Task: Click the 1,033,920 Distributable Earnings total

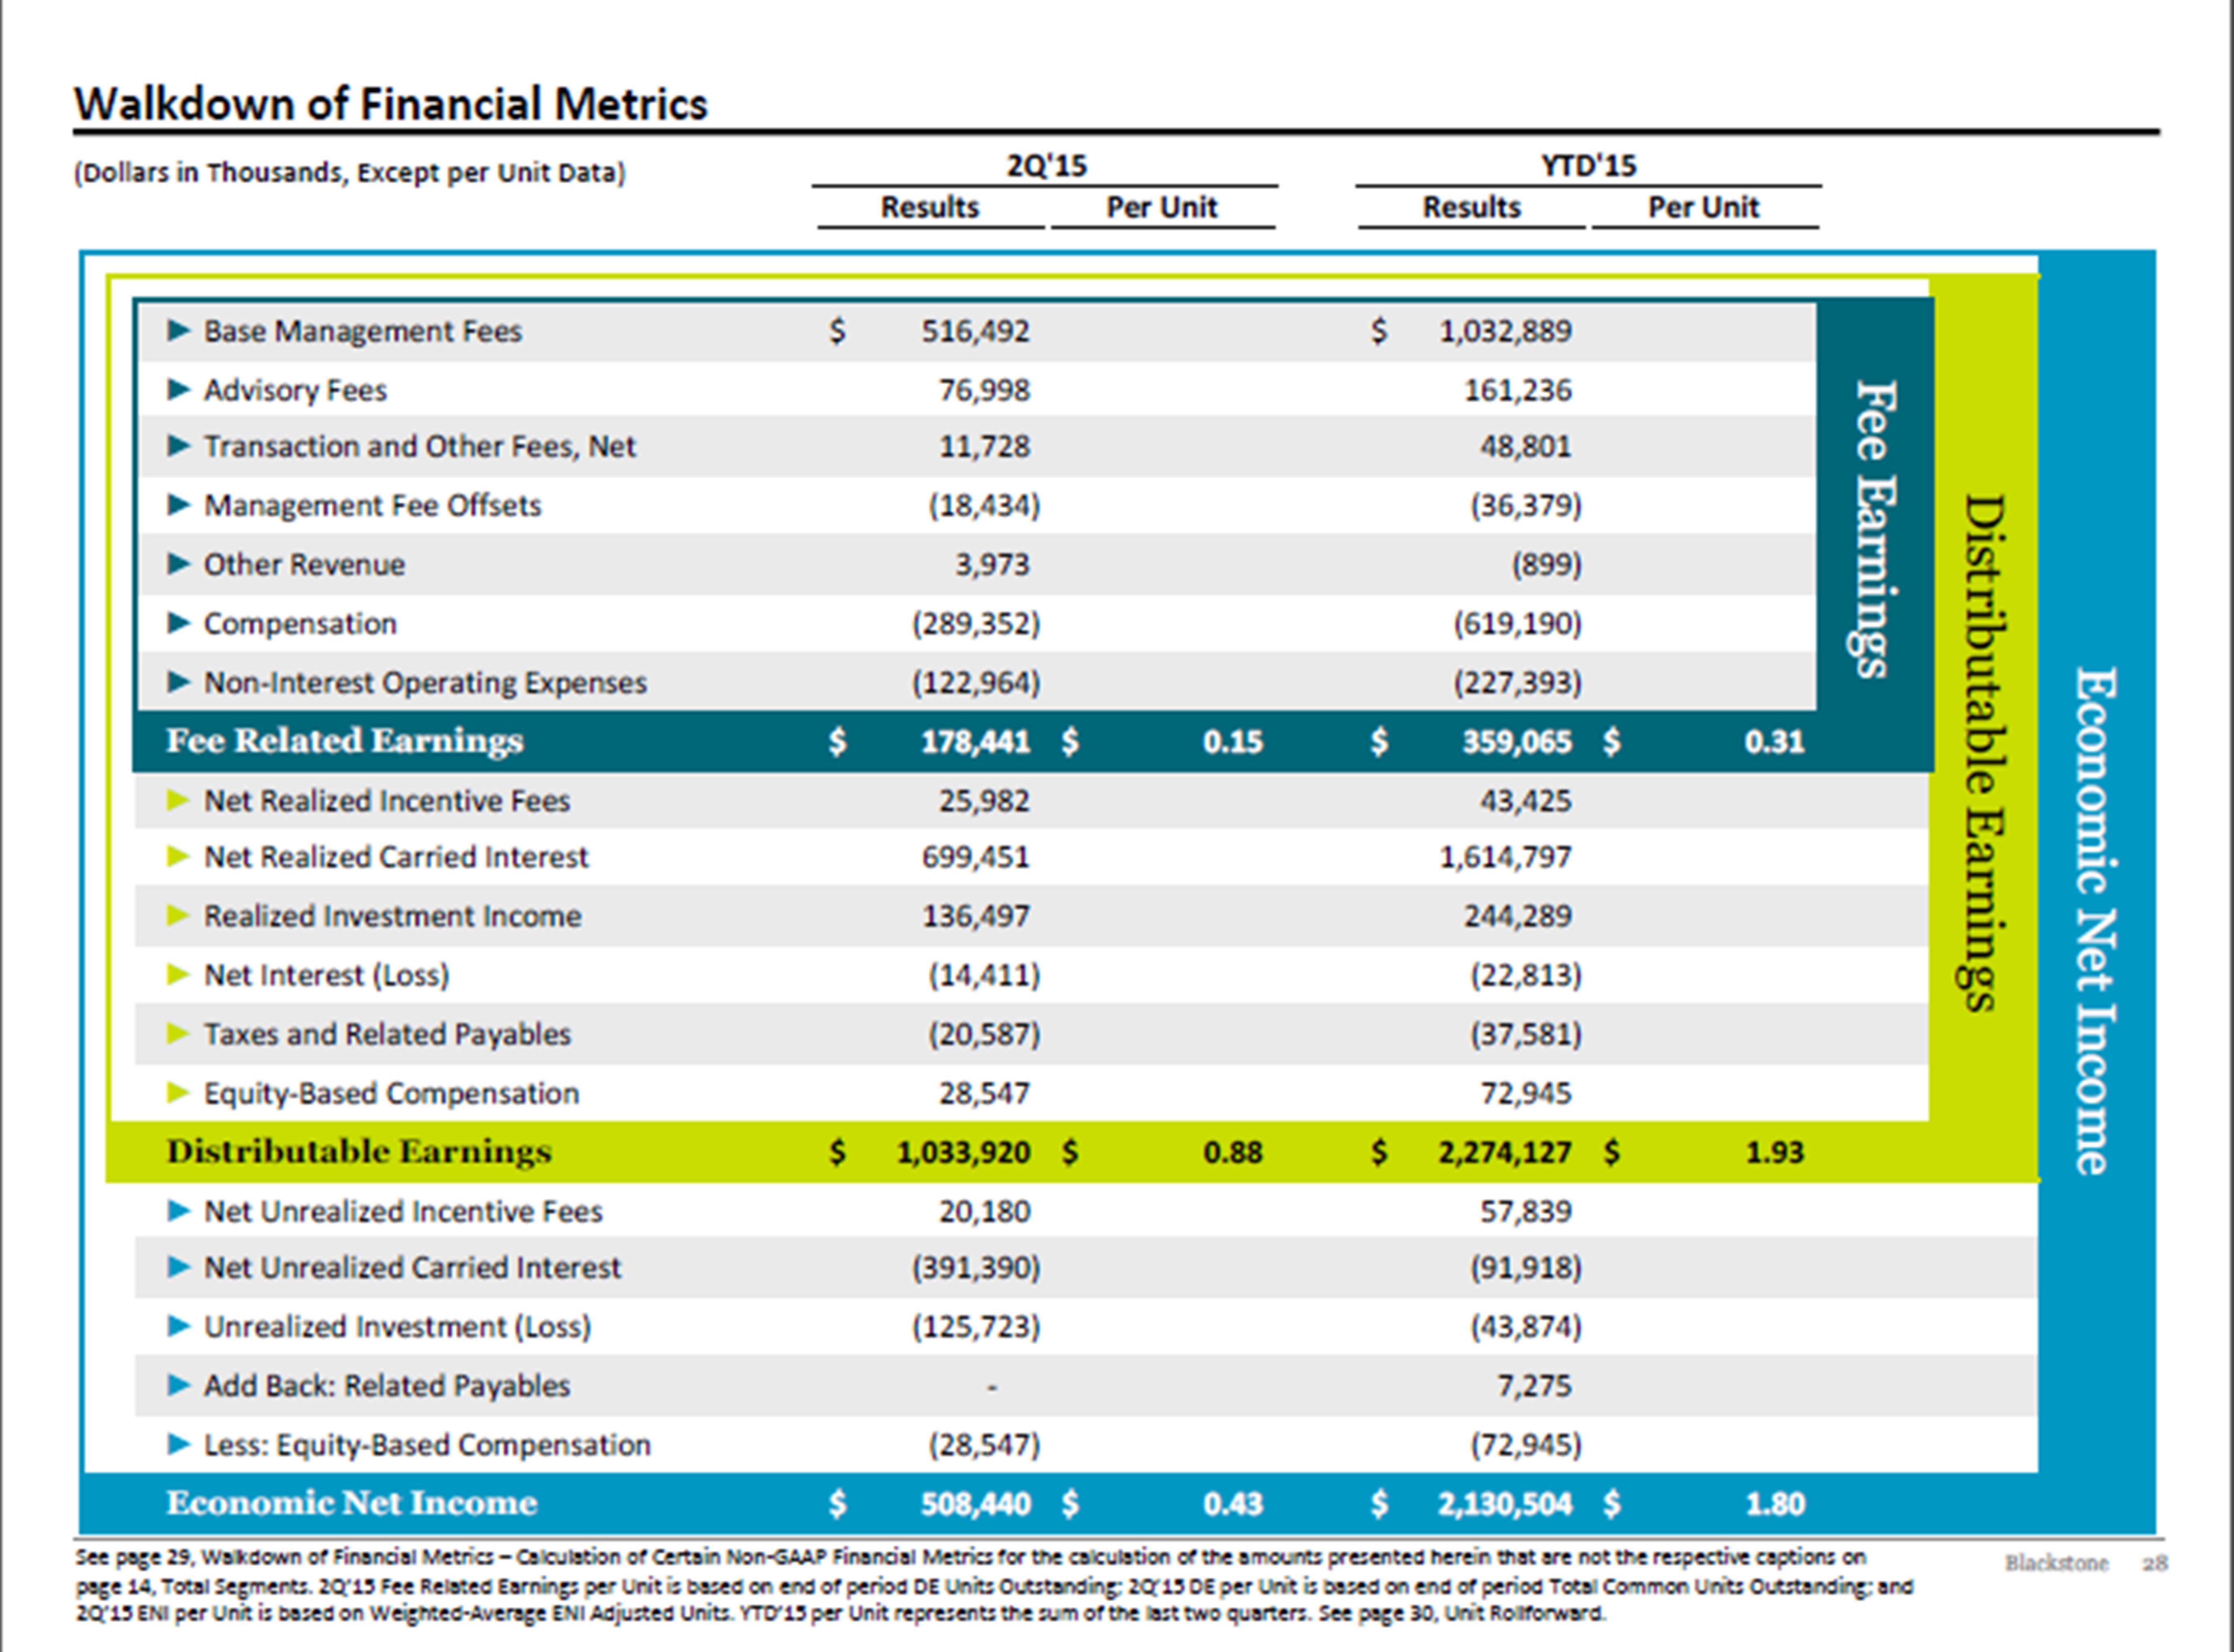Action: pyautogui.click(x=963, y=1153)
